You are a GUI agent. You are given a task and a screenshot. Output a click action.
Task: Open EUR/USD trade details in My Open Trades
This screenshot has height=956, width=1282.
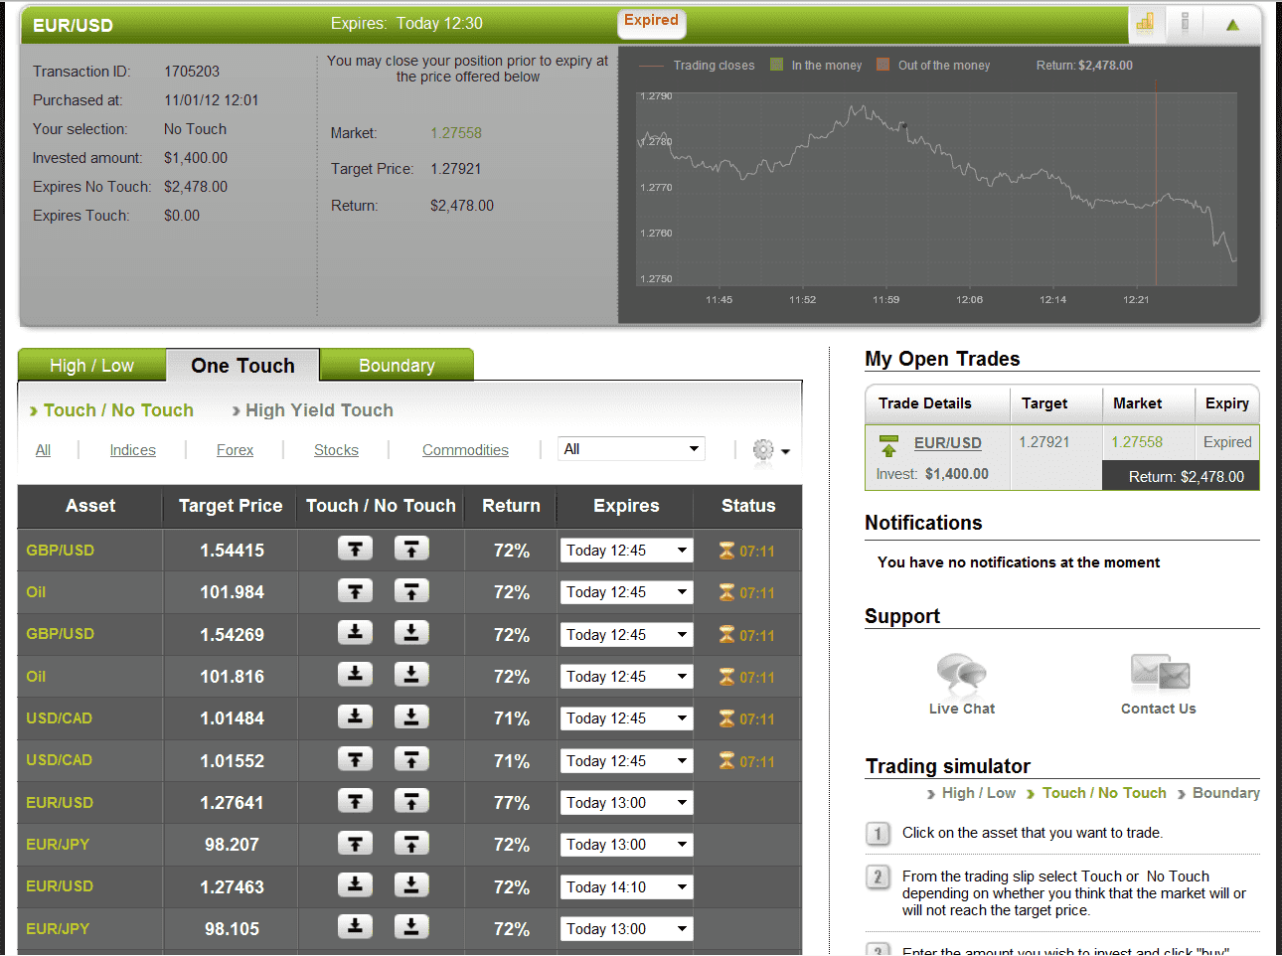[947, 442]
